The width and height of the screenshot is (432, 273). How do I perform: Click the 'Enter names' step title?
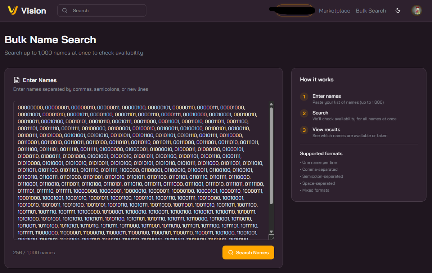[327, 96]
